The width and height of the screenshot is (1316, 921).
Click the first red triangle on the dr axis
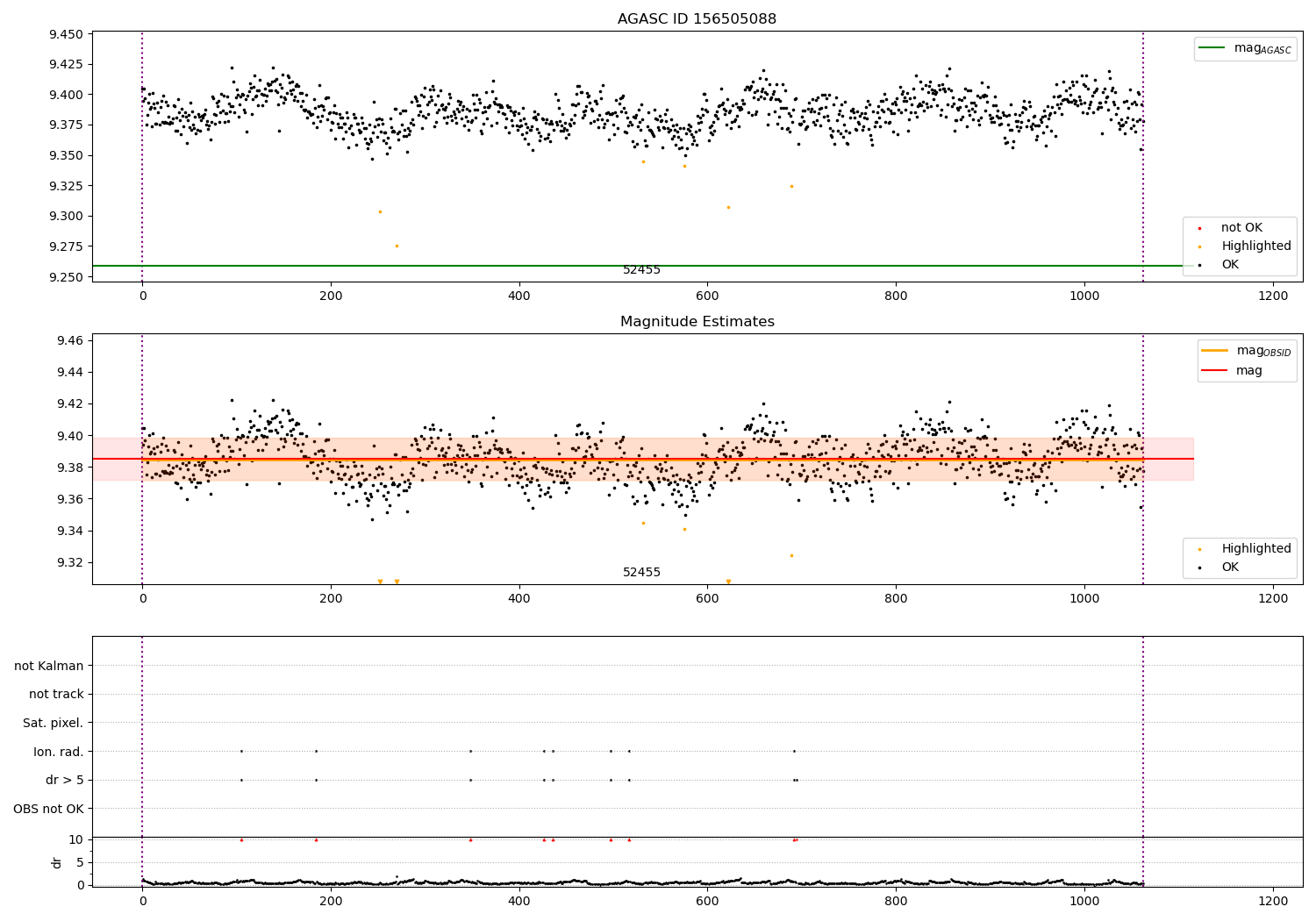point(241,839)
